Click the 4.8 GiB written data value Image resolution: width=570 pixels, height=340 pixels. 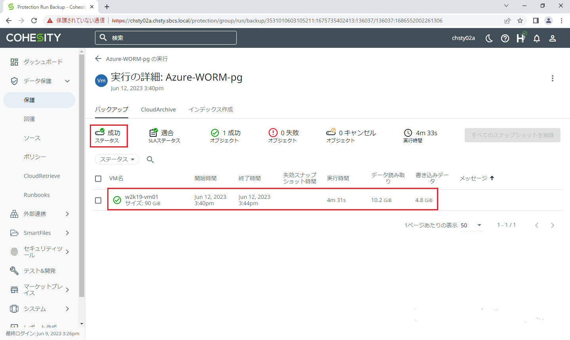click(x=424, y=200)
